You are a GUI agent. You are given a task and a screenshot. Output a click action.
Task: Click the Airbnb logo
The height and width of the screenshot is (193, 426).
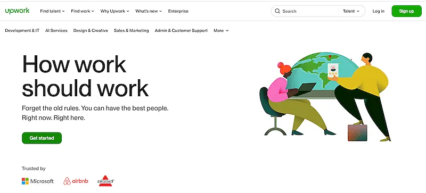point(76,181)
